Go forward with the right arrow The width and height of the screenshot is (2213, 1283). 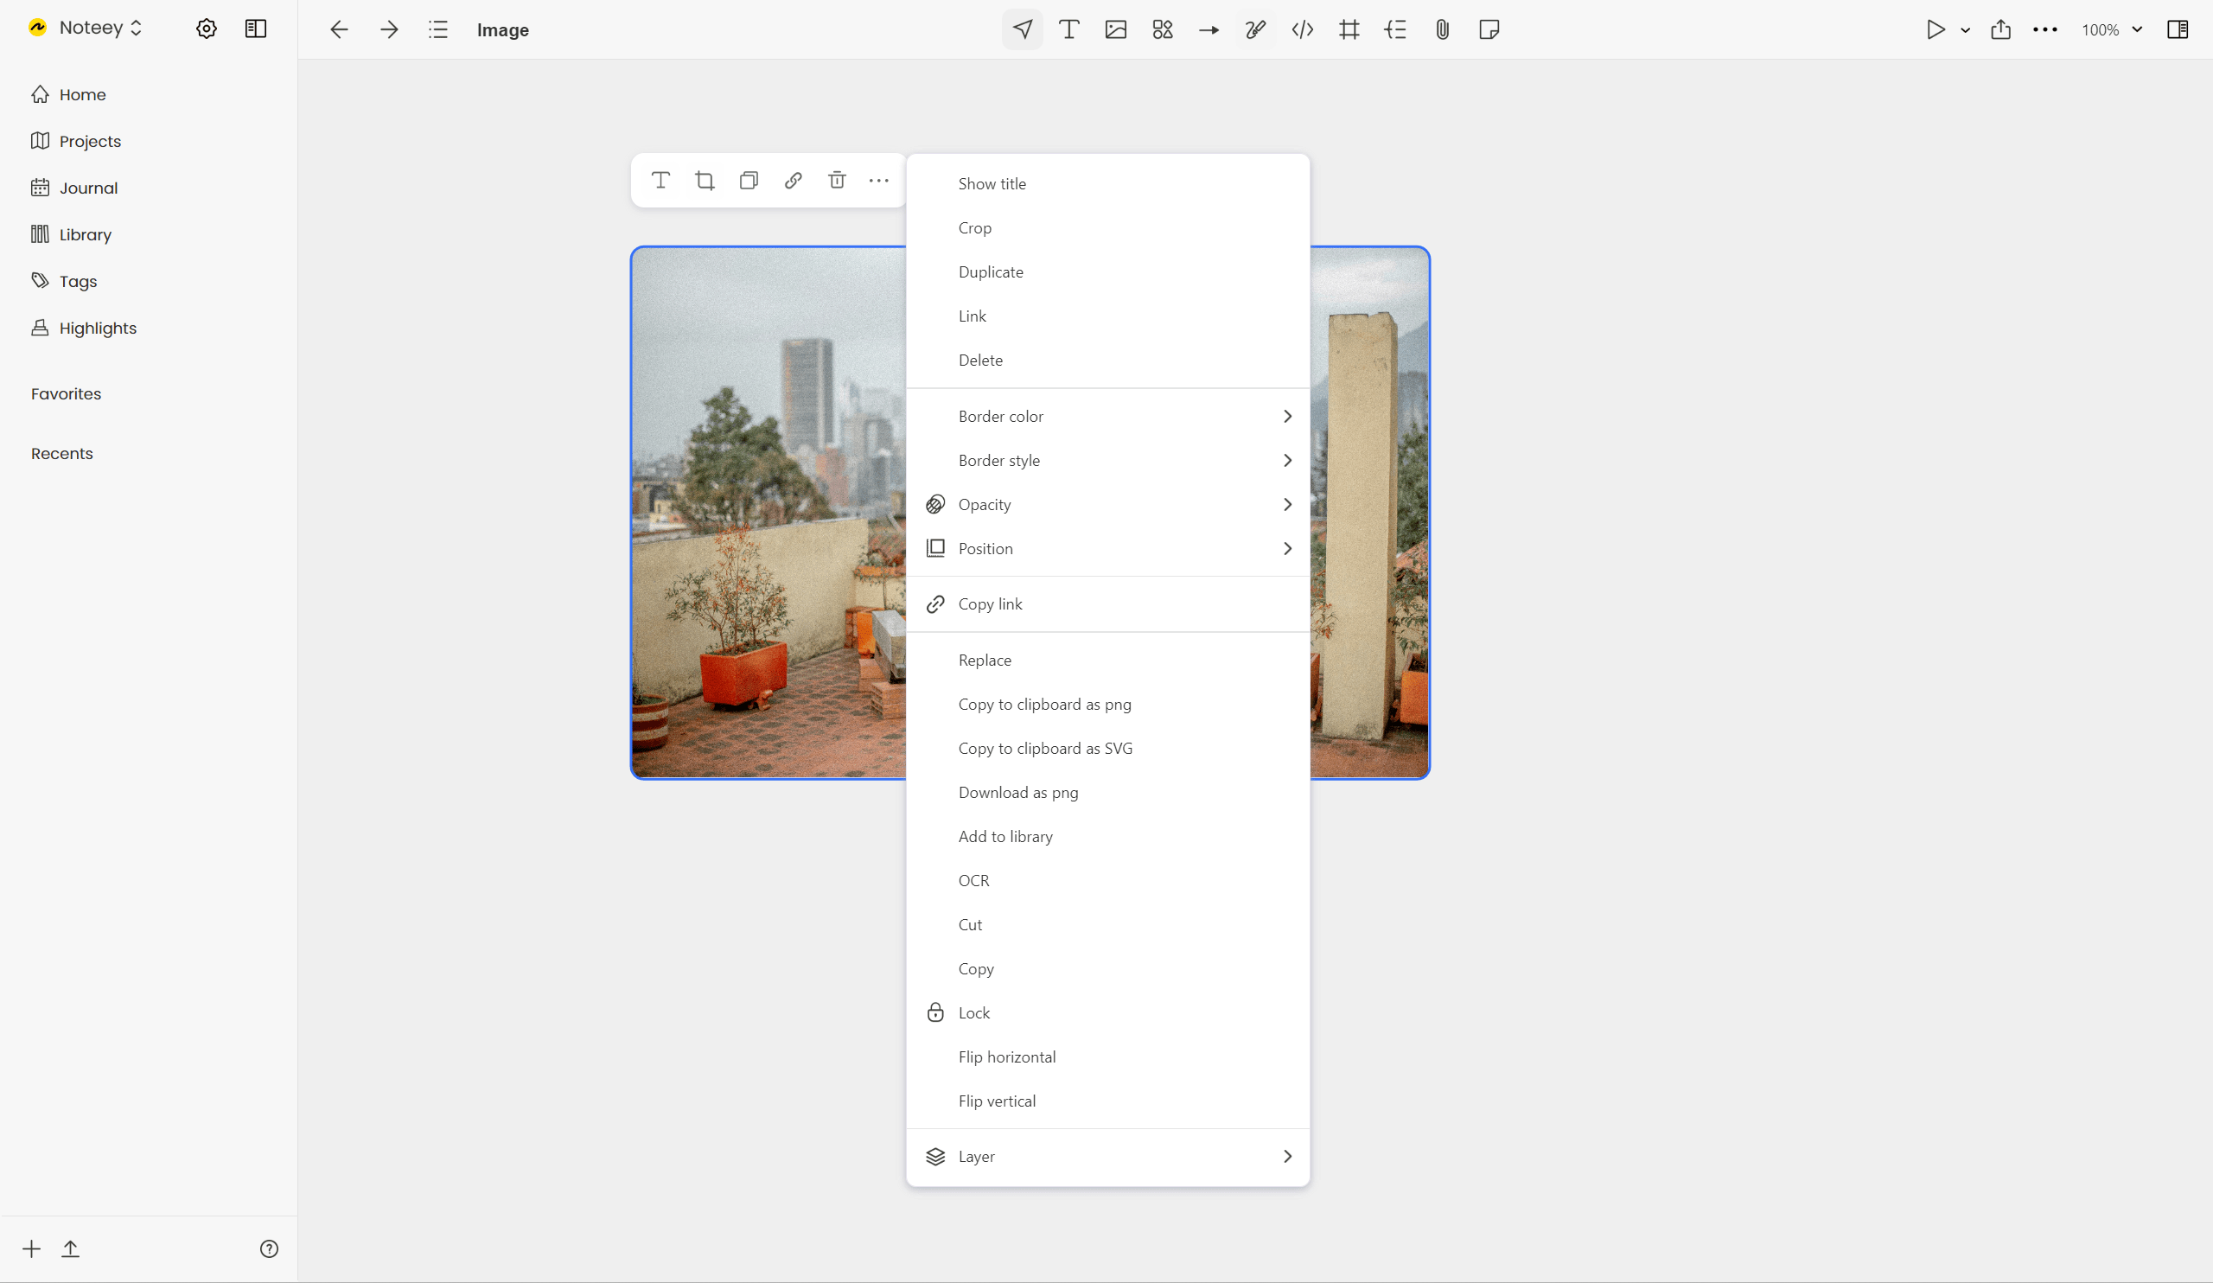click(x=389, y=30)
